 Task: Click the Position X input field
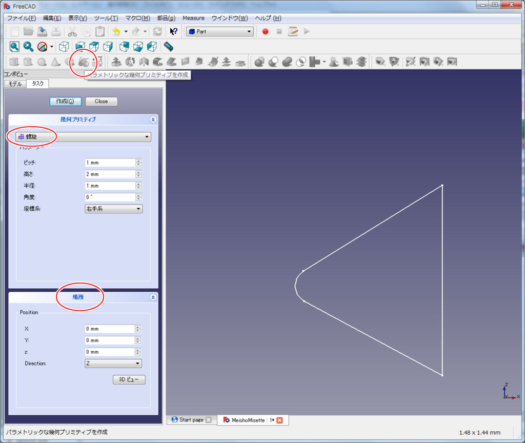(x=110, y=329)
